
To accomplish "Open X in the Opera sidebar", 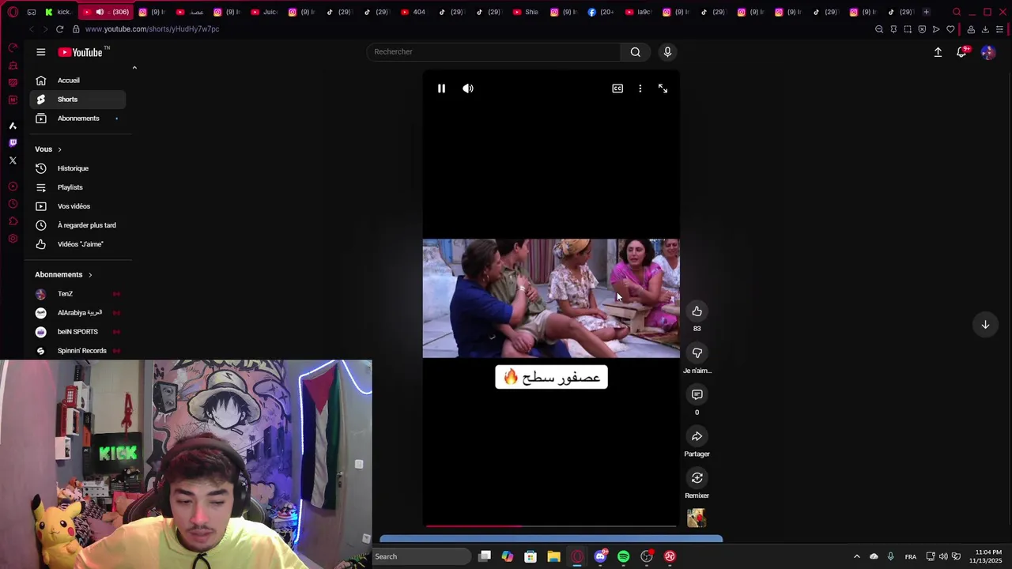I will coord(13,160).
